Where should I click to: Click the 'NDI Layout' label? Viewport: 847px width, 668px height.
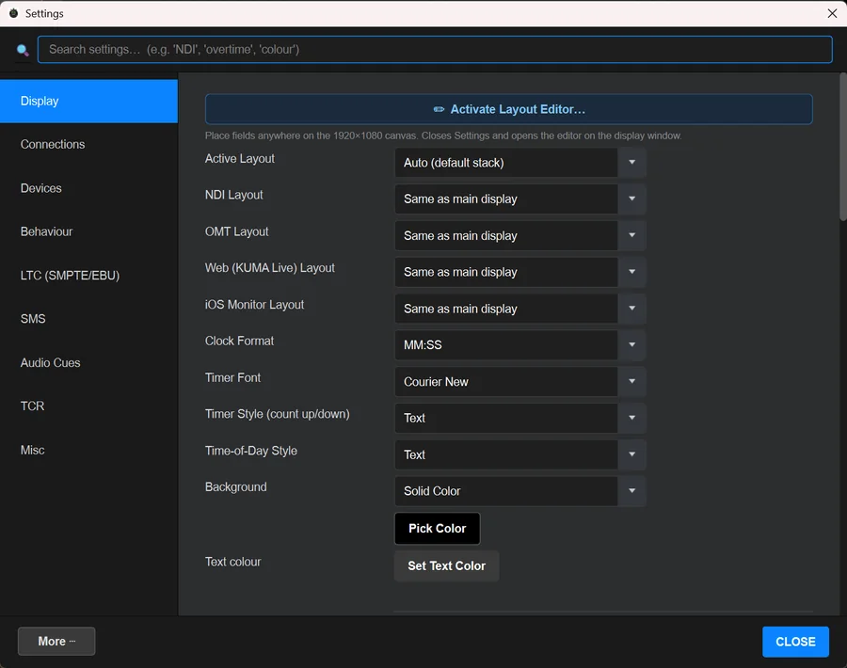[x=233, y=195]
